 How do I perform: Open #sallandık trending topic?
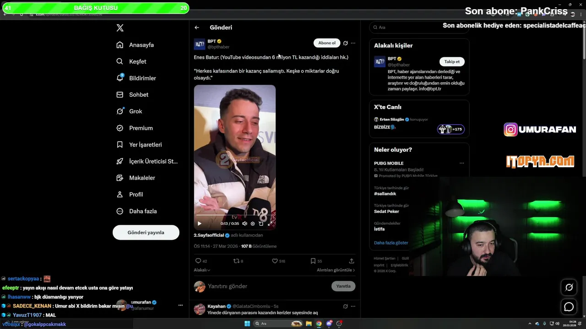[385, 193]
